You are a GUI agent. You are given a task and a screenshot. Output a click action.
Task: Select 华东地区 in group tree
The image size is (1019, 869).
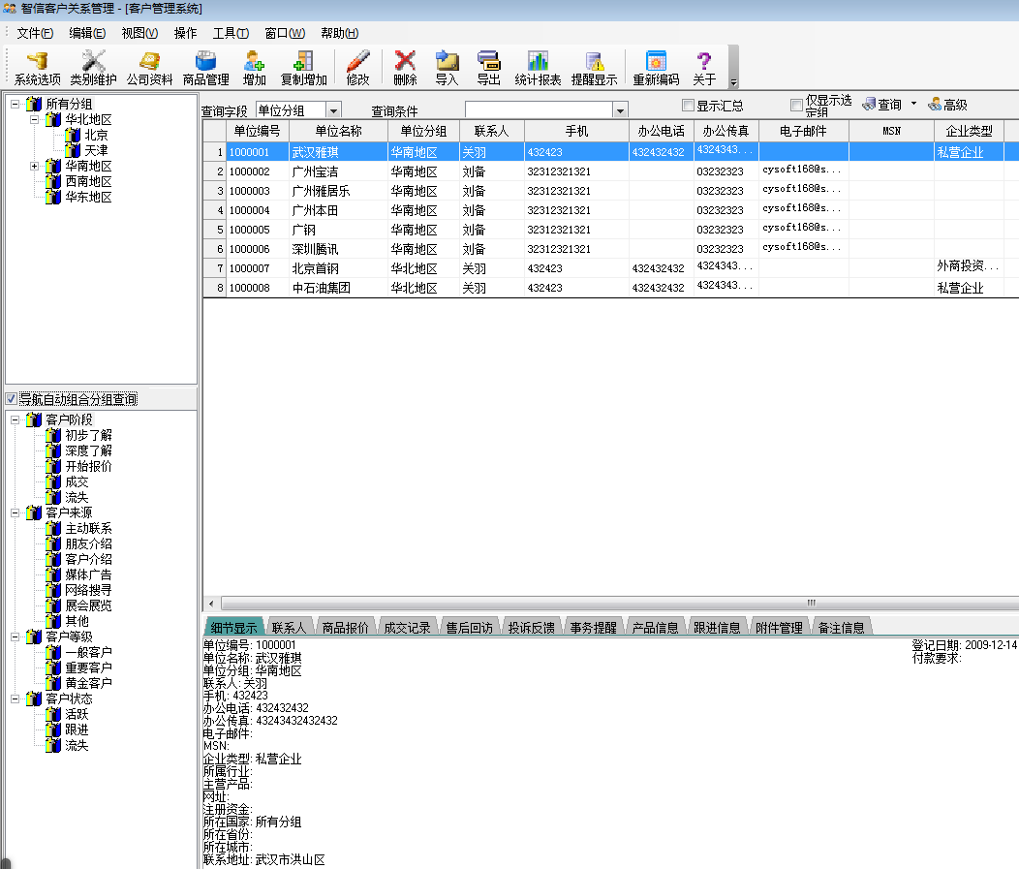tap(88, 198)
